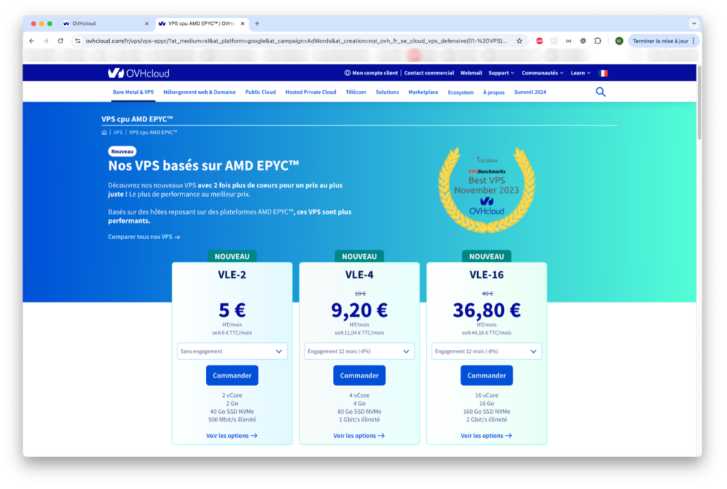Open VLE-4 Engagement 12 mois dropdown
Screen dimensions: 727x489
tap(359, 351)
